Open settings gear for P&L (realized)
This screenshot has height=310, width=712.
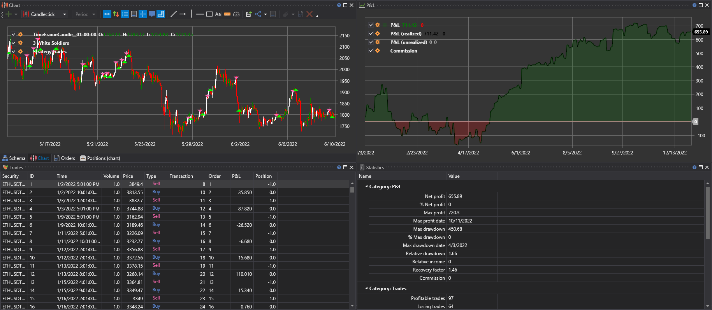pos(378,33)
